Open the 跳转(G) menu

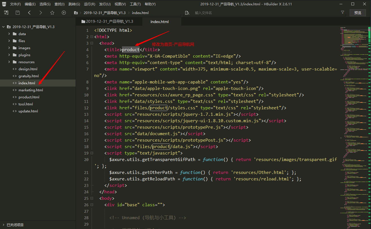(74, 4)
